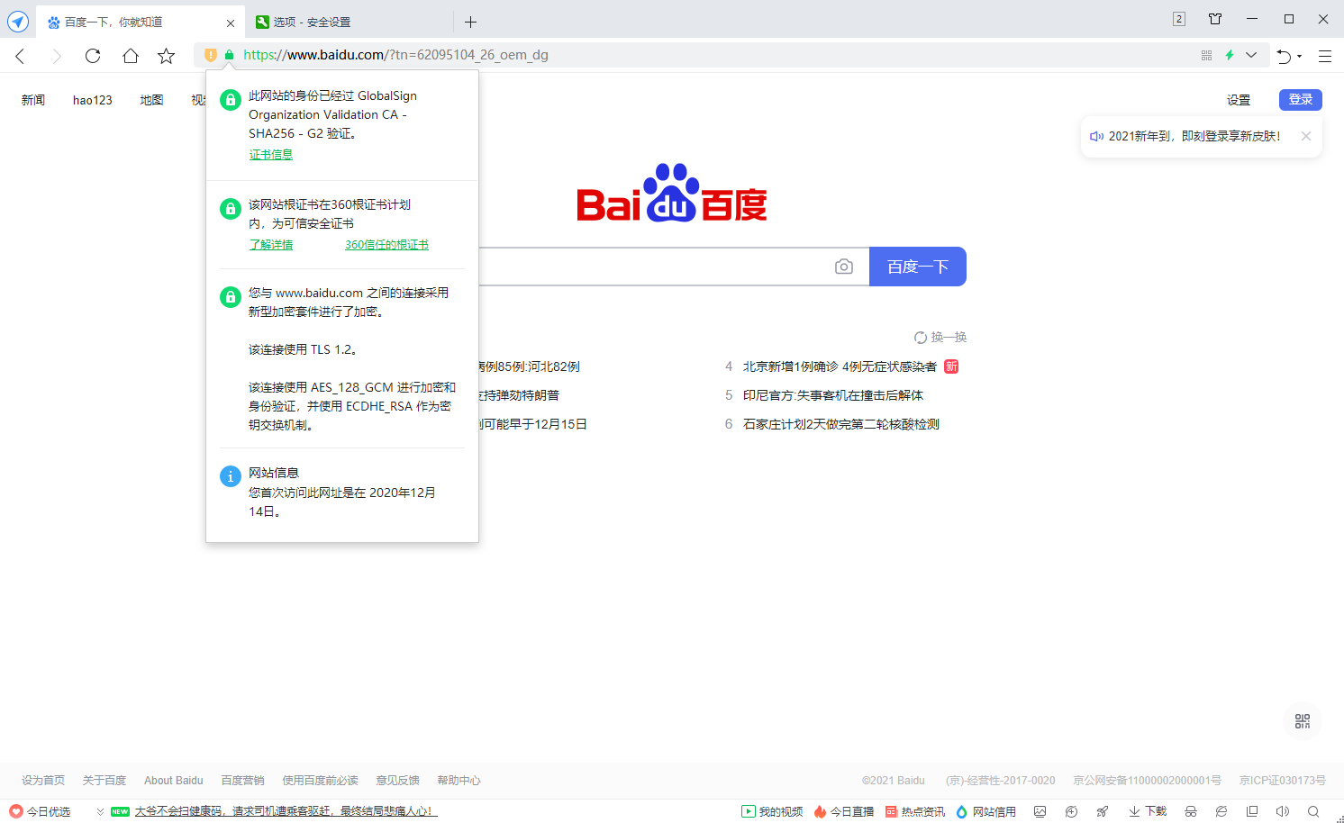Image resolution: width=1344 pixels, height=823 pixels.
Task: Open news 石家庄计划2天做完第二轮核酸检测
Action: (841, 424)
